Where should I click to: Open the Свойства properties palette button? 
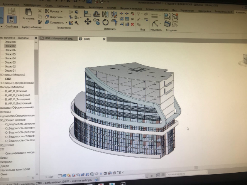(12, 19)
